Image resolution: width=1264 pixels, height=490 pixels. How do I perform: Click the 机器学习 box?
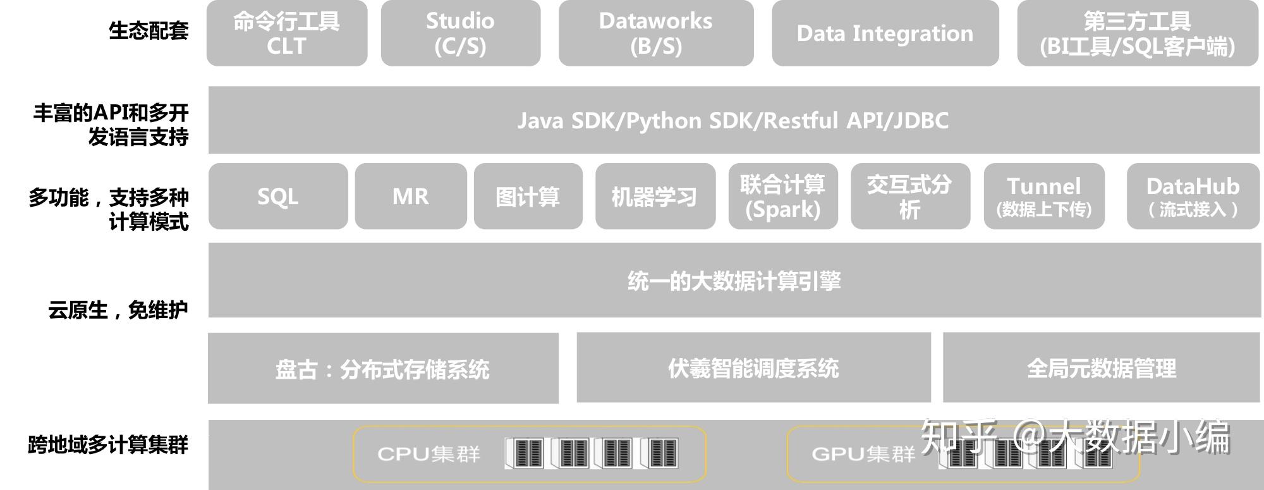[x=655, y=196]
